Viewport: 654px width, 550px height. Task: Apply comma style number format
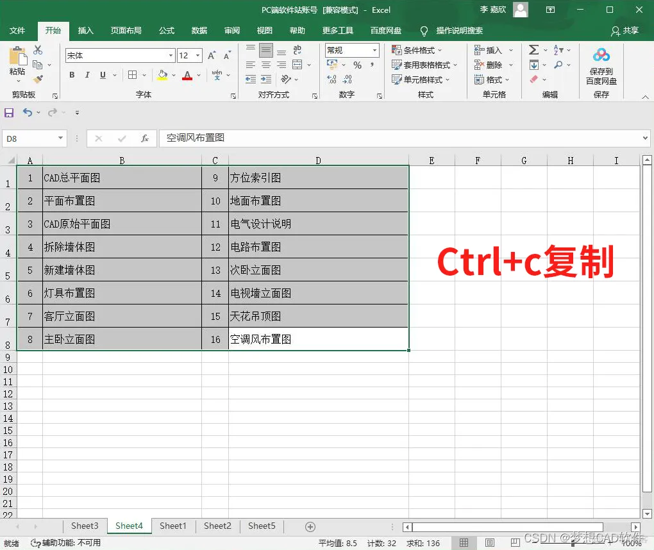pos(372,65)
